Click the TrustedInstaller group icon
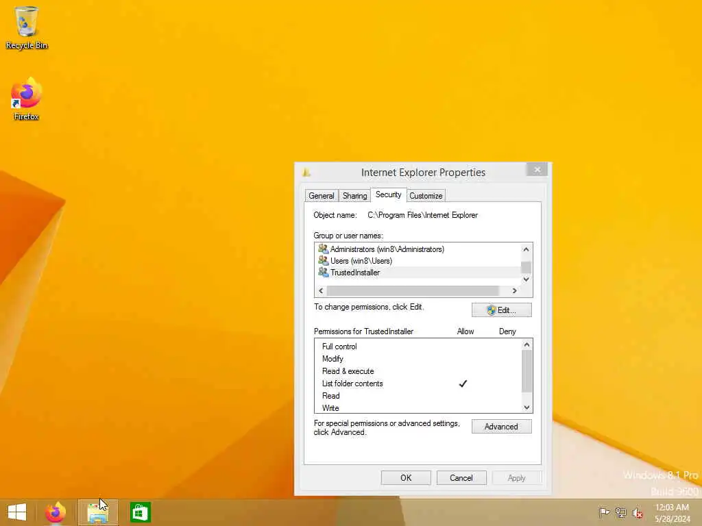 (324, 272)
